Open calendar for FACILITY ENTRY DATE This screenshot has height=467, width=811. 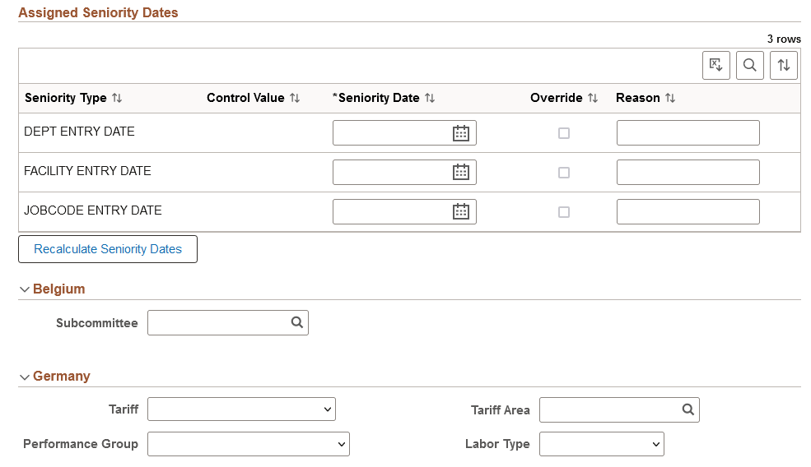(461, 173)
